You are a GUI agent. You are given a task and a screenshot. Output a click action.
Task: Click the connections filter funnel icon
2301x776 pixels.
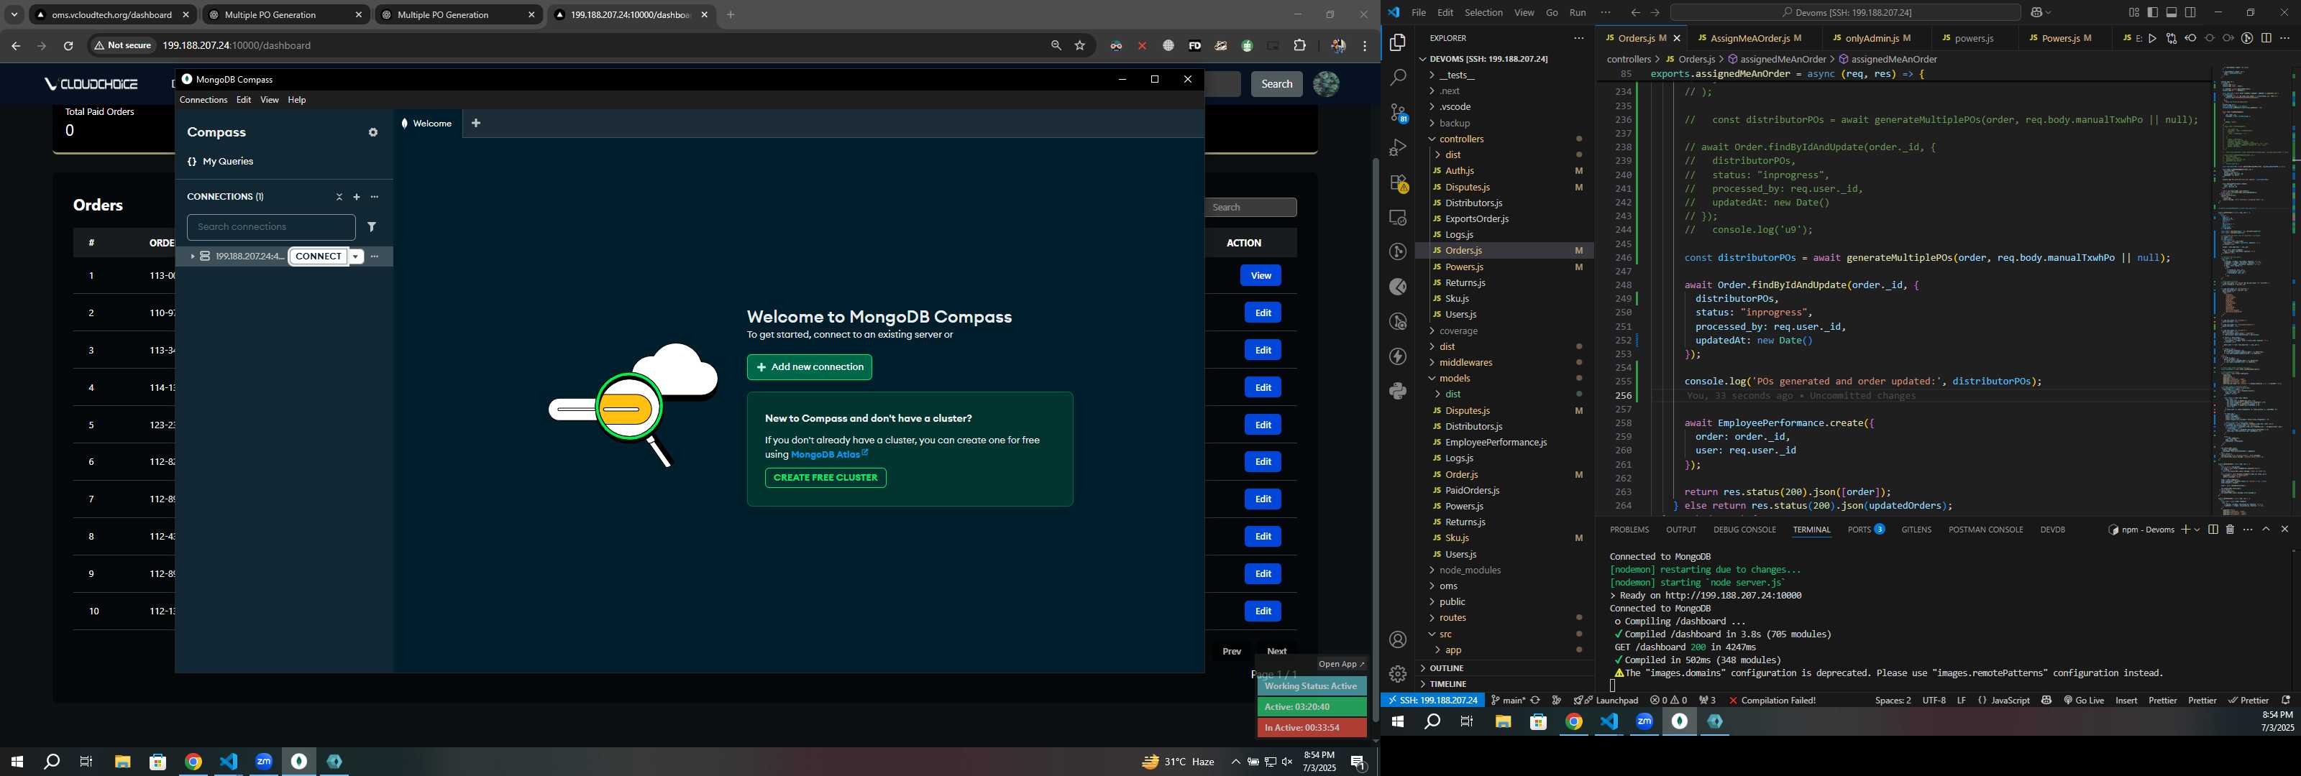click(372, 227)
